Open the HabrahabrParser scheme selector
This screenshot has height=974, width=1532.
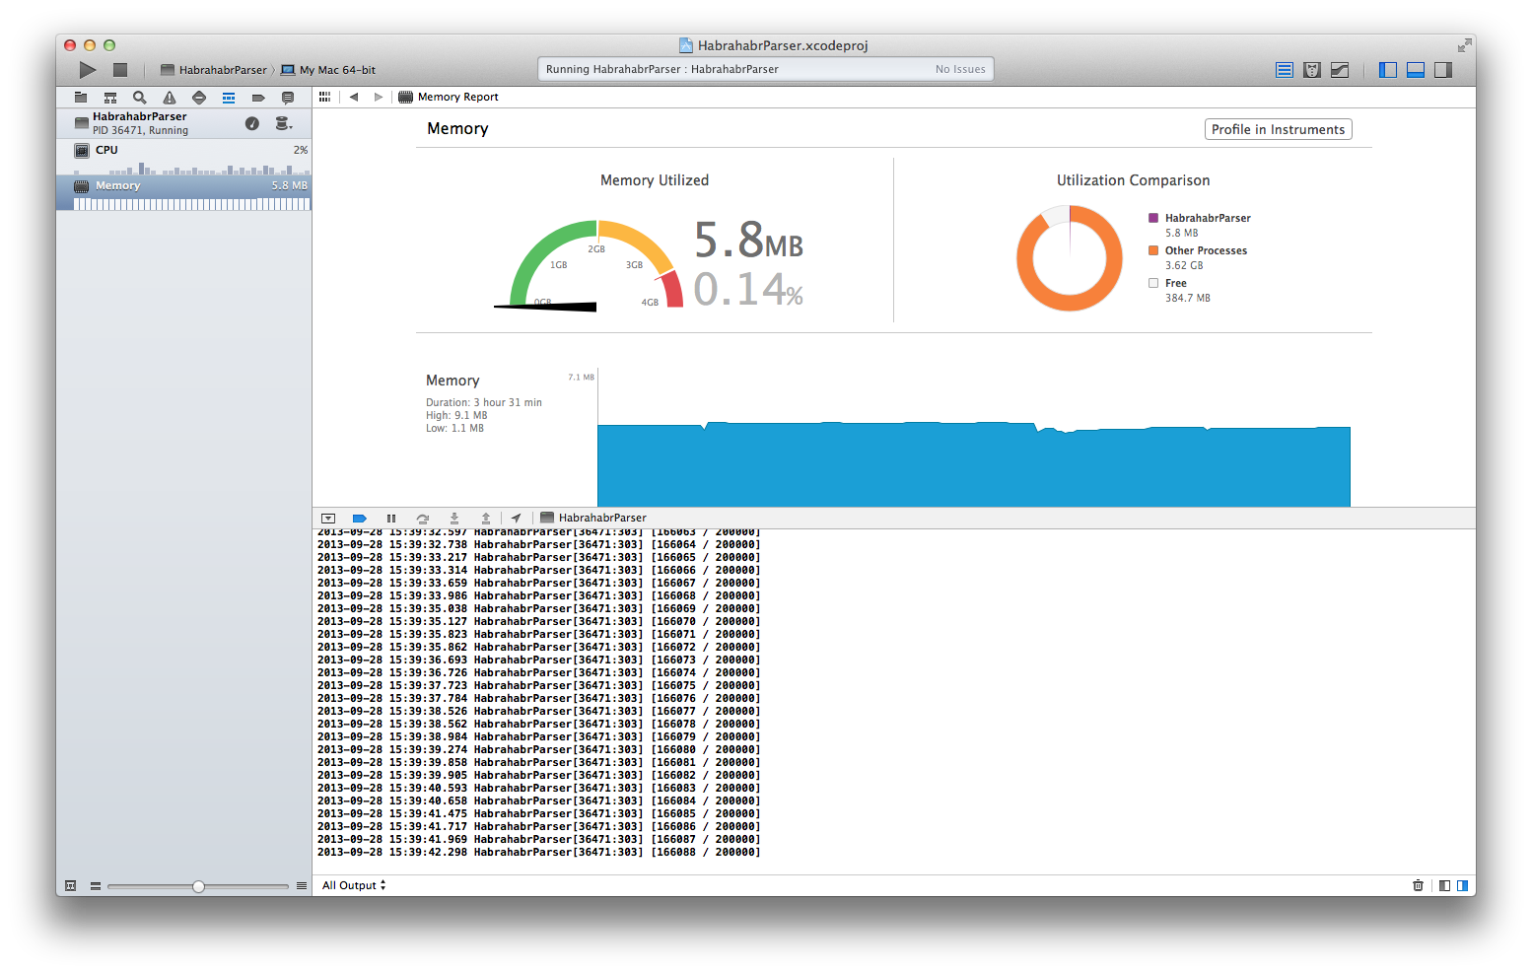pyautogui.click(x=214, y=70)
